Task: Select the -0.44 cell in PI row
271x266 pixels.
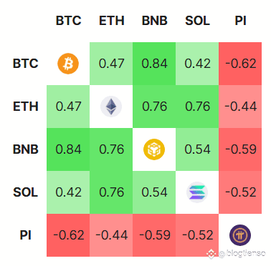Action: [111, 235]
